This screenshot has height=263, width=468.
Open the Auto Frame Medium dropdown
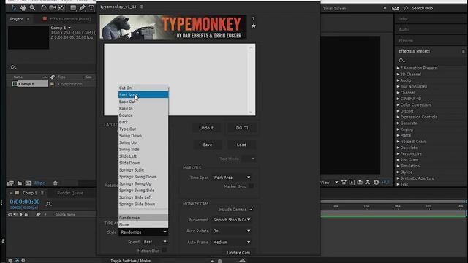click(x=232, y=242)
